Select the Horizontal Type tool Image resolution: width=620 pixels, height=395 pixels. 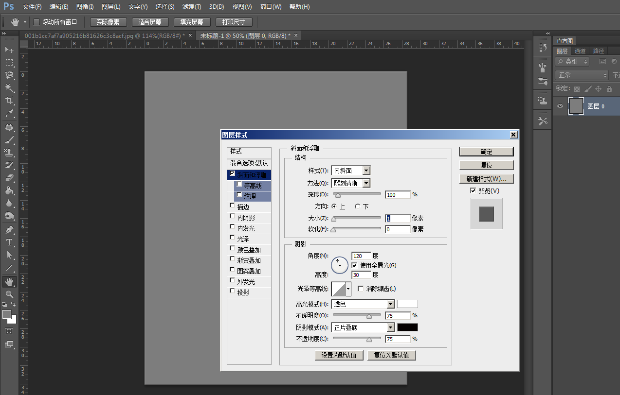click(9, 242)
